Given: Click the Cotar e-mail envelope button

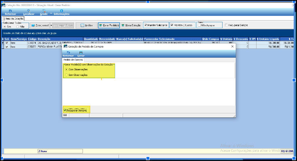Looking at the screenshot, I should tap(40, 25).
